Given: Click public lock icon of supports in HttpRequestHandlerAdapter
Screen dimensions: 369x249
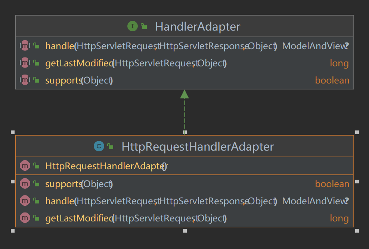Looking at the screenshot, I should [x=36, y=184].
